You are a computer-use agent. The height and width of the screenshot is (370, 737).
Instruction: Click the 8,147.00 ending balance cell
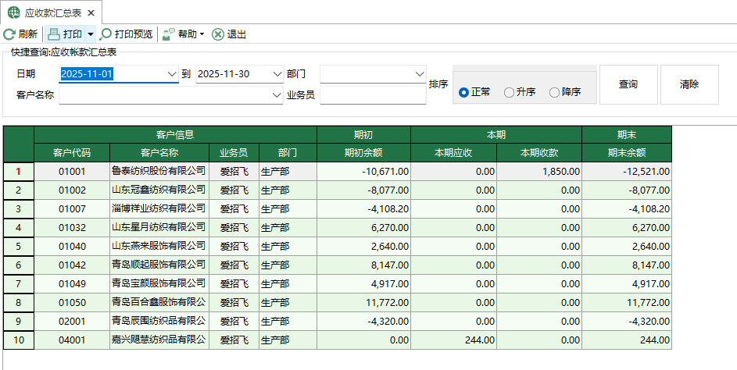point(627,265)
